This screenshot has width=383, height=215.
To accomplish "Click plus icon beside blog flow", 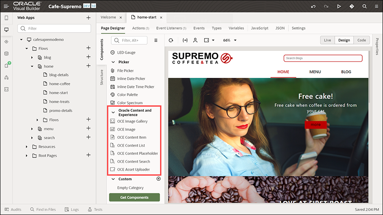I will [88, 57].
